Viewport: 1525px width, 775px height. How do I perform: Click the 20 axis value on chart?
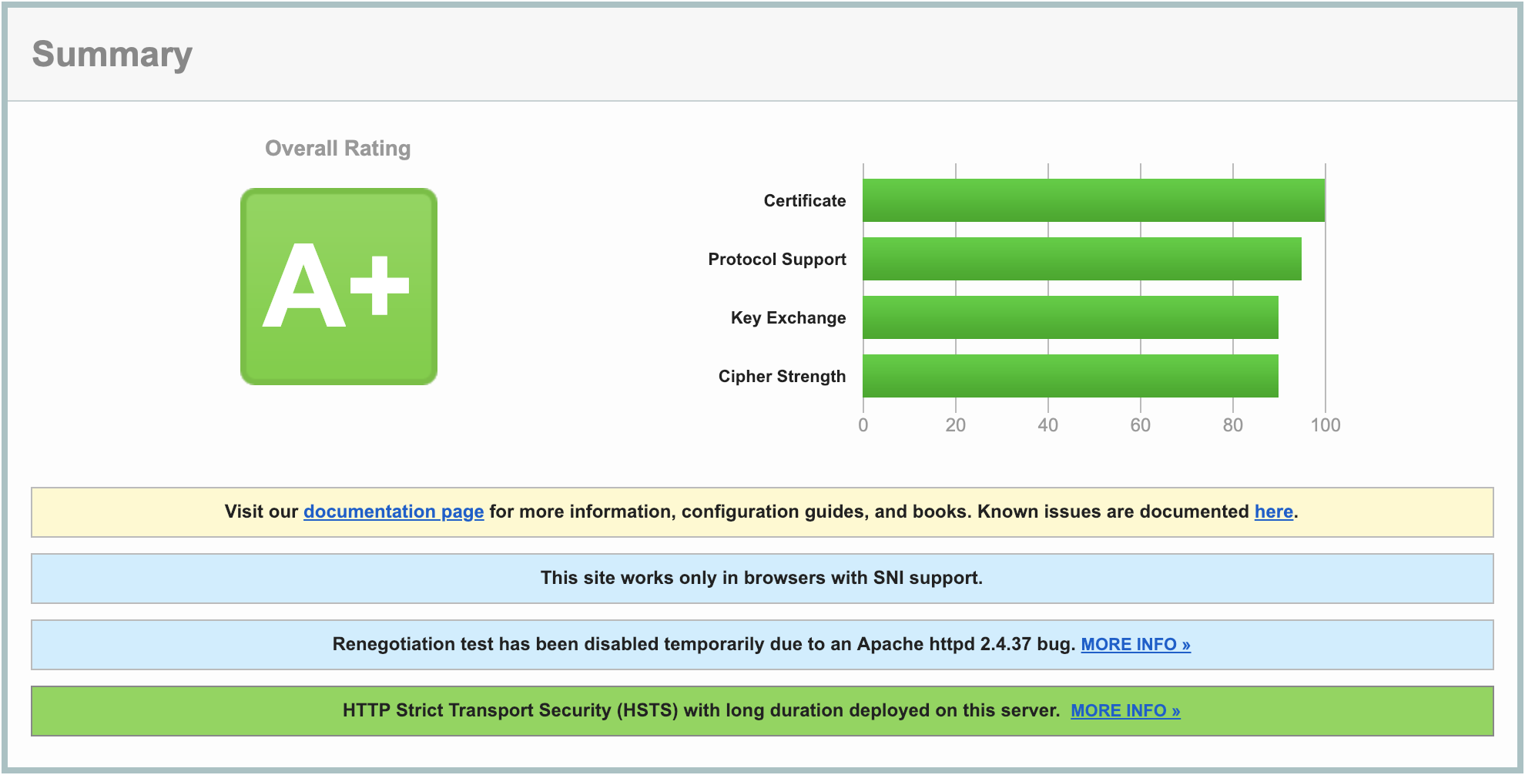[x=956, y=425]
